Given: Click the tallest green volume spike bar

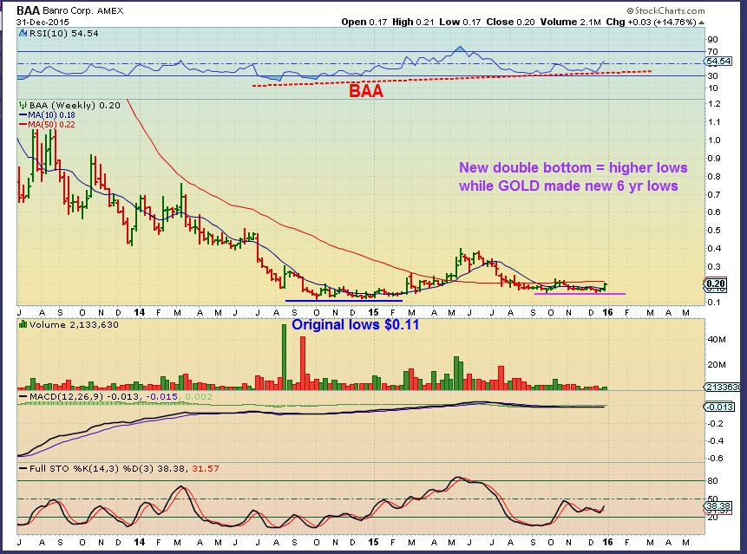Looking at the screenshot, I should [x=284, y=357].
